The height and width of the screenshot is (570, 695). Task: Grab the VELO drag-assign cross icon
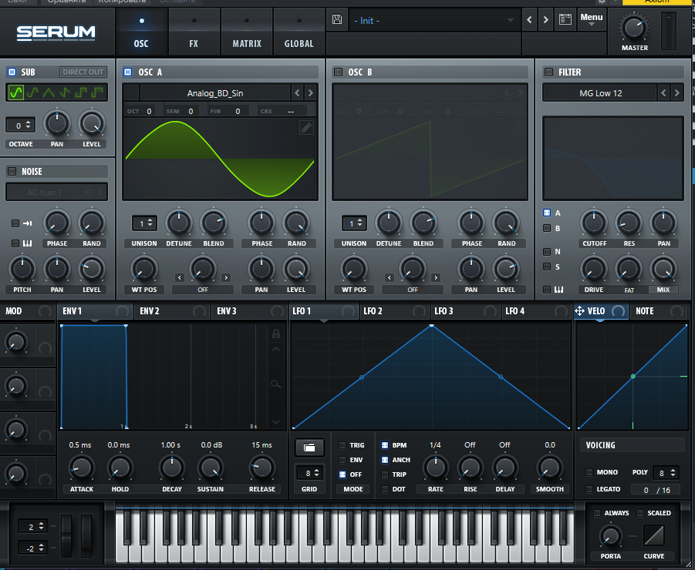[x=579, y=311]
